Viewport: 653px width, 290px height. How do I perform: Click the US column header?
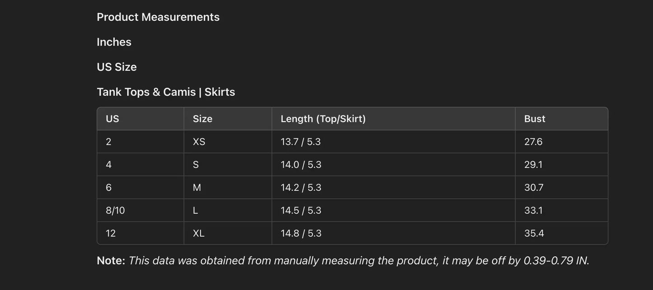(x=113, y=119)
